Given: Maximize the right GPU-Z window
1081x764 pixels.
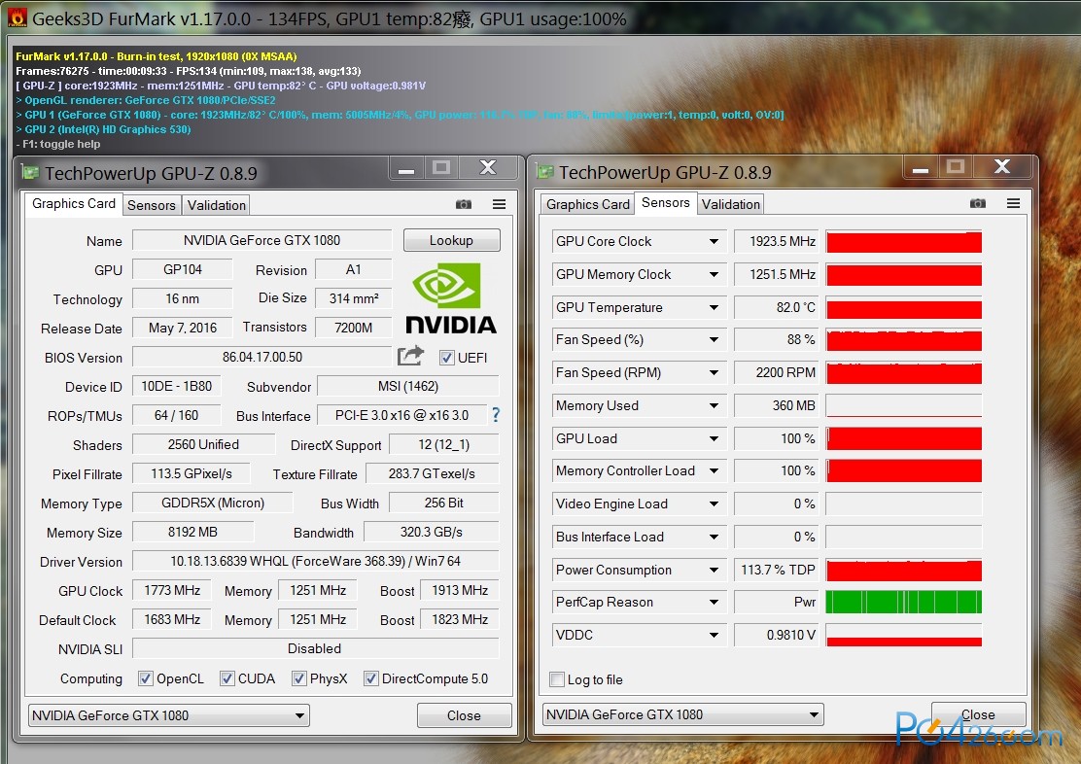Looking at the screenshot, I should (x=956, y=167).
